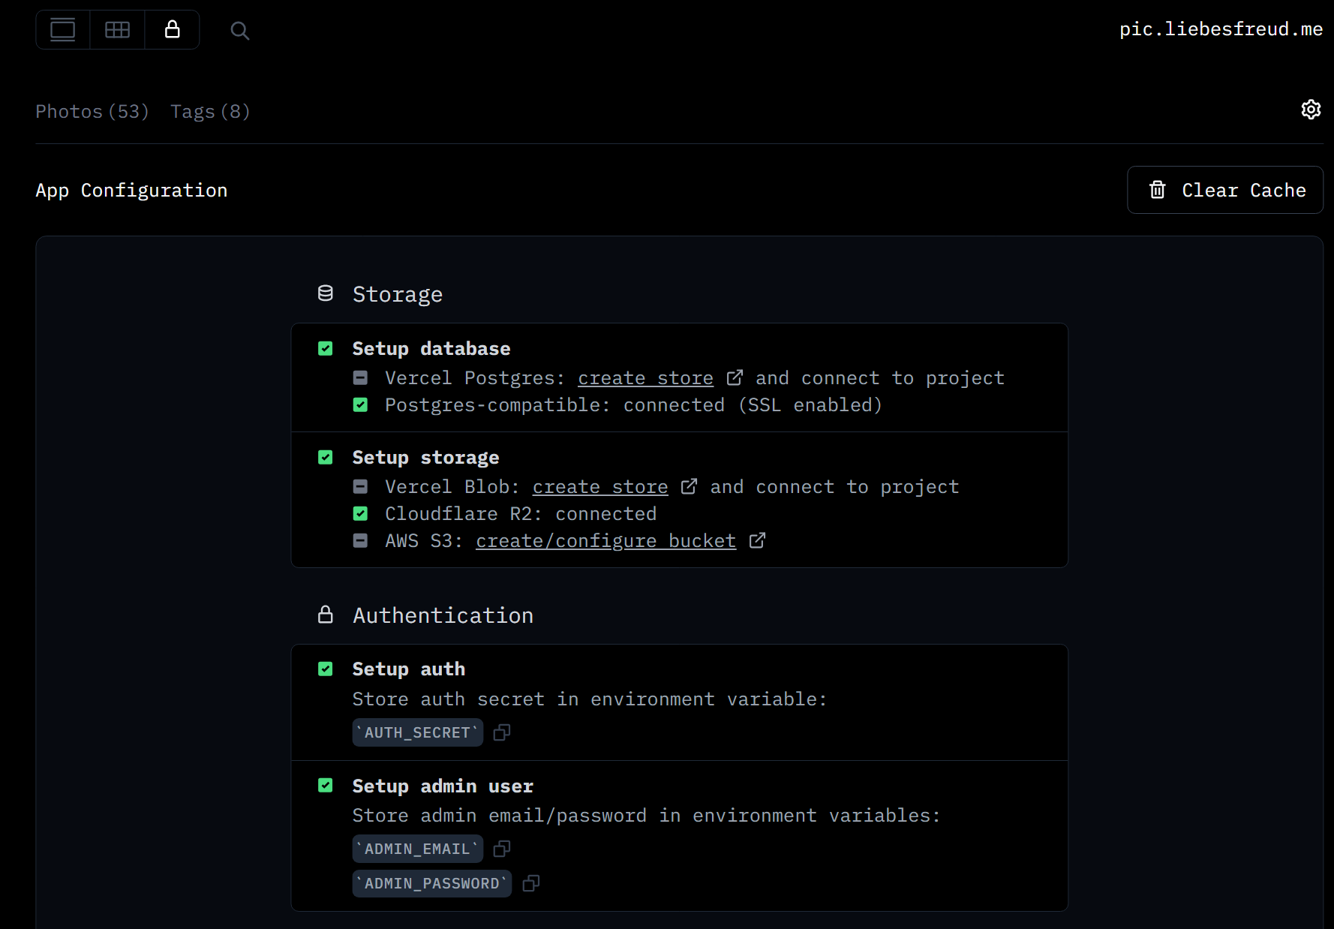This screenshot has height=929, width=1334.
Task: Switch to grid view icon
Action: [117, 30]
